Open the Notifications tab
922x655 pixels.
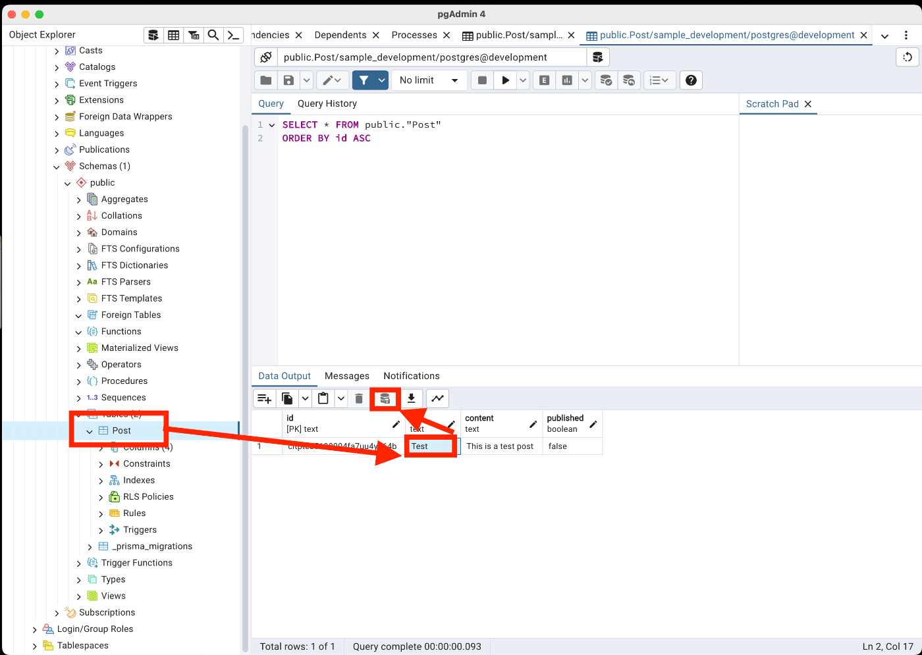tap(412, 376)
